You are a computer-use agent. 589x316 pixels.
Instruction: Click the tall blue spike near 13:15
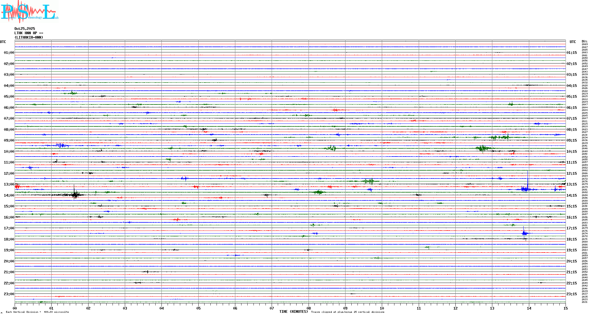528,181
